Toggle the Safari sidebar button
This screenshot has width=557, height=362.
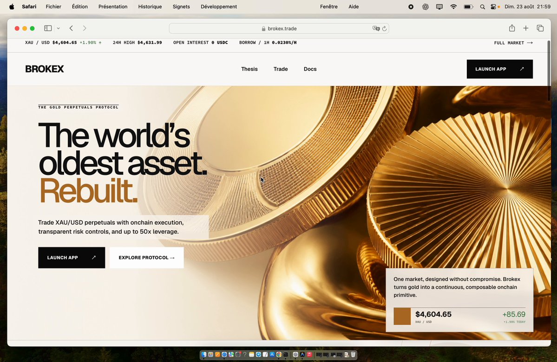coord(48,28)
